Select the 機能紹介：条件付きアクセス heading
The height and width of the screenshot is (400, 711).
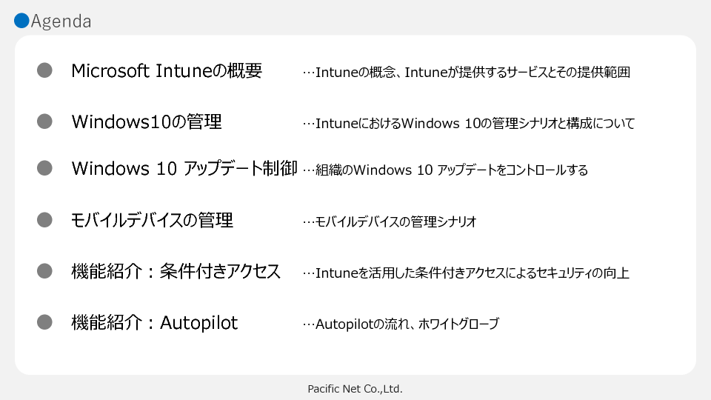[x=176, y=272]
